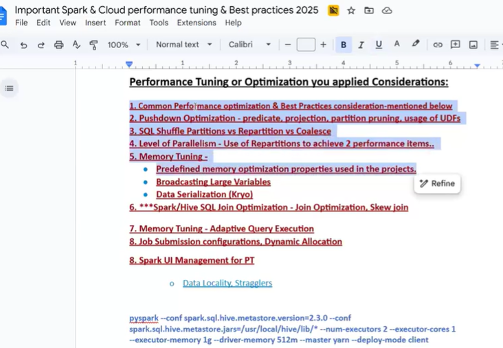The height and width of the screenshot is (348, 503).
Task: Star this document
Action: coord(351,10)
